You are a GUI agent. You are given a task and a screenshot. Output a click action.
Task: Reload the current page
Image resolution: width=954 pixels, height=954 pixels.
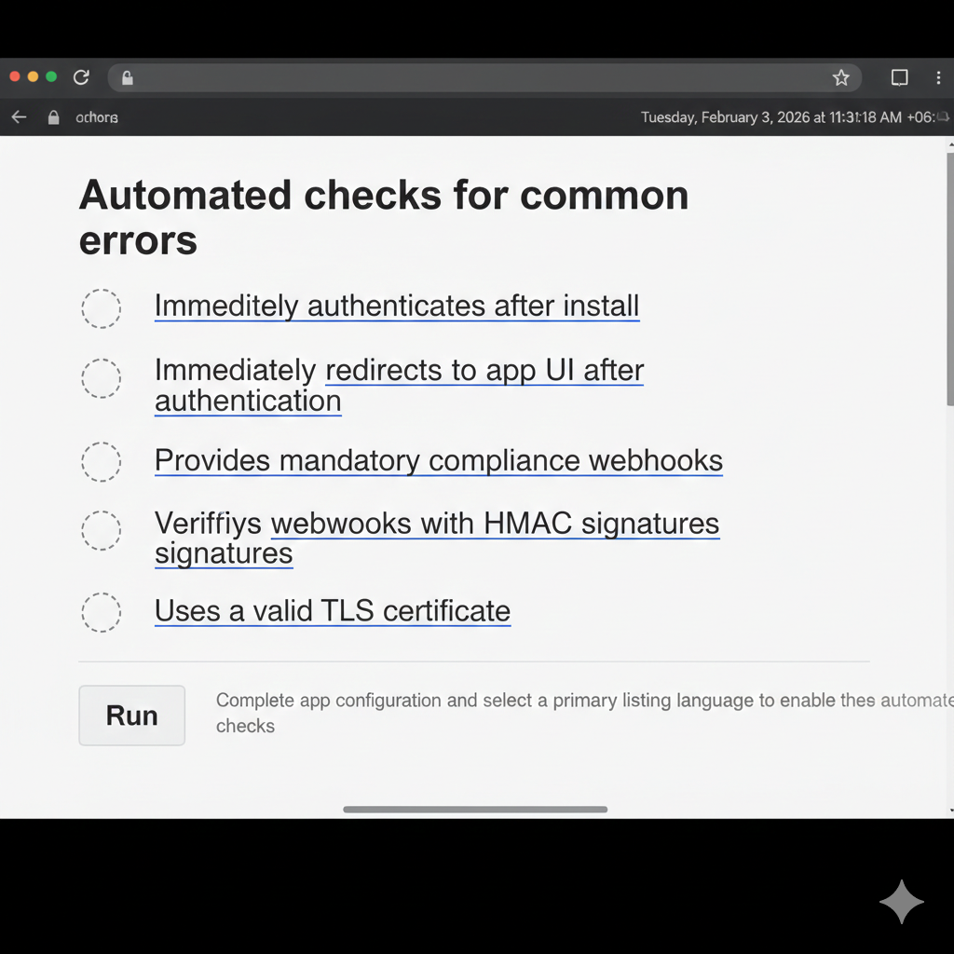coord(81,77)
